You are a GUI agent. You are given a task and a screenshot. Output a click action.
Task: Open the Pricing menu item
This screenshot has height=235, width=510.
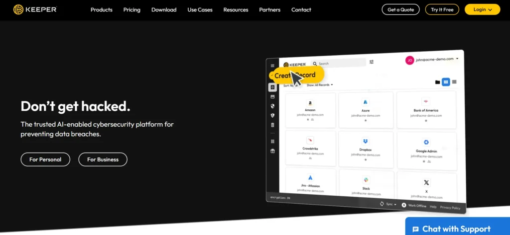pos(131,10)
